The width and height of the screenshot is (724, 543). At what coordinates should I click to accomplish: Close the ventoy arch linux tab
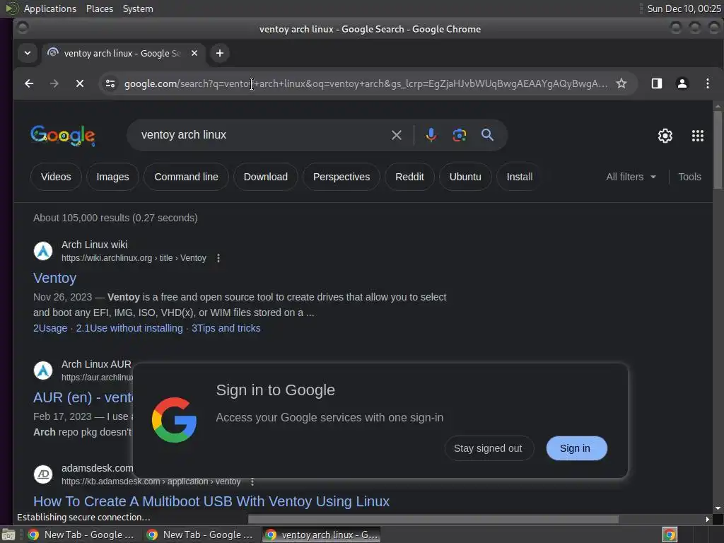click(194, 53)
